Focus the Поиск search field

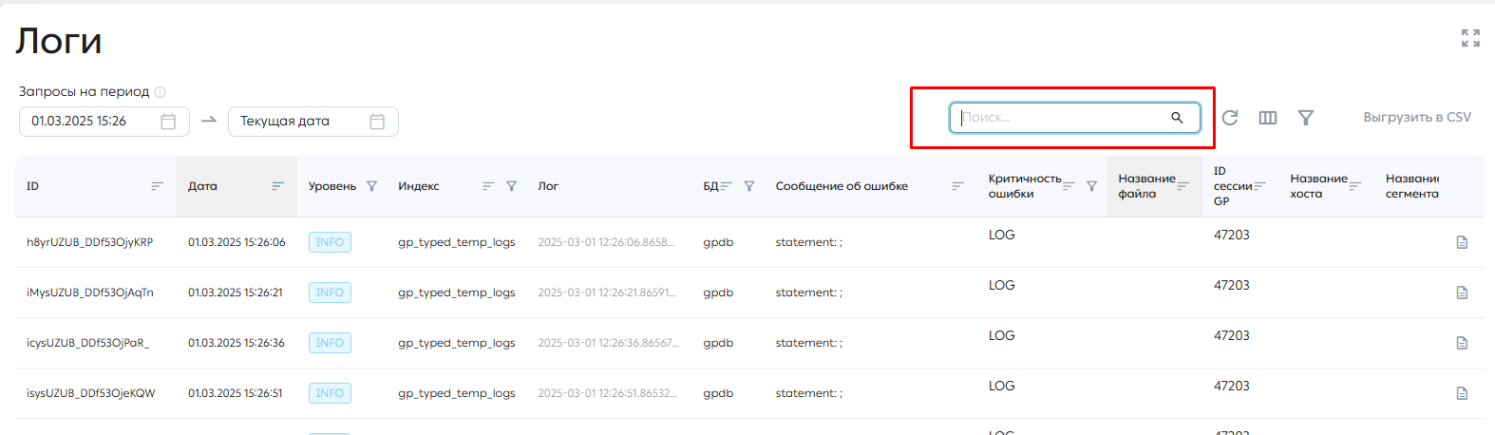pos(1064,118)
